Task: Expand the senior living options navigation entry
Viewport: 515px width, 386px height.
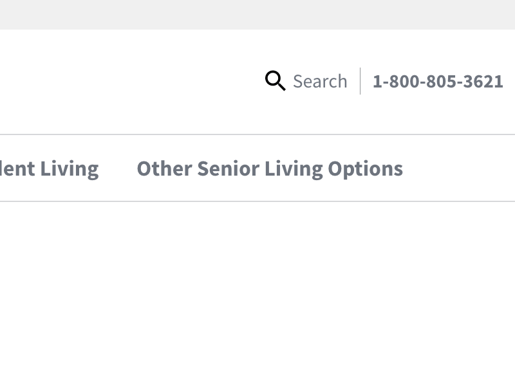Action: 269,169
